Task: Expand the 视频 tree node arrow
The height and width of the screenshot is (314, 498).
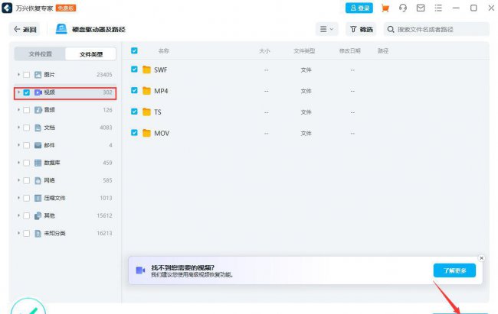Action: click(18, 92)
